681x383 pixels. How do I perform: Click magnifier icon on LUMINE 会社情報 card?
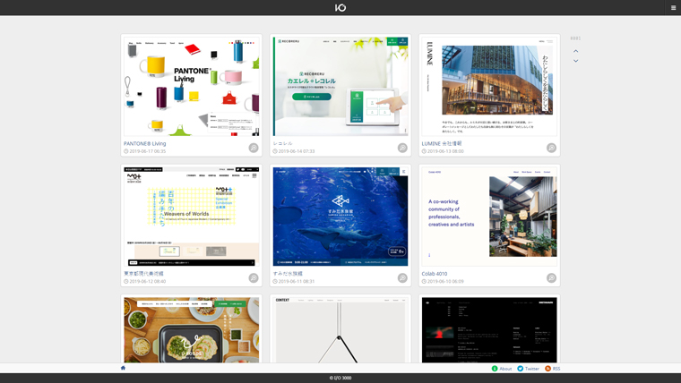pos(551,148)
